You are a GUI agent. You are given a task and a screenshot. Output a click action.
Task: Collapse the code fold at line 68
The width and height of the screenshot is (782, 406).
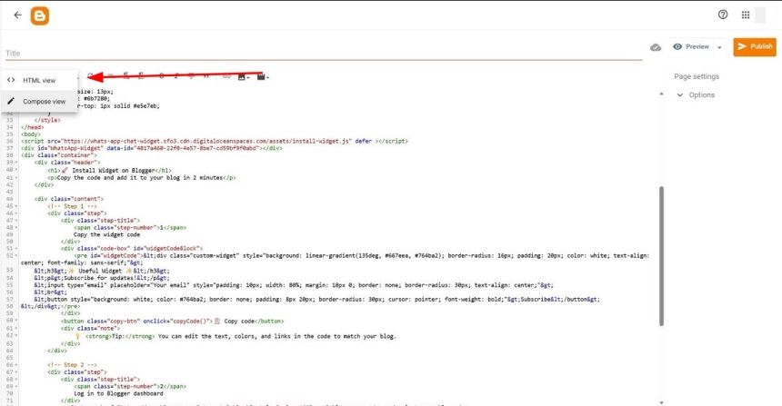(x=16, y=380)
